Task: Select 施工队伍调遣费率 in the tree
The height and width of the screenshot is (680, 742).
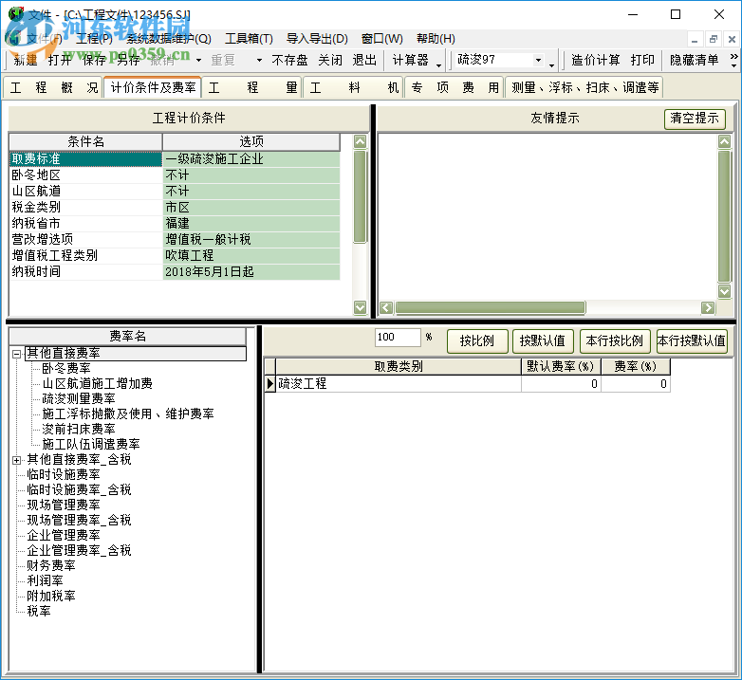Action: coord(91,444)
